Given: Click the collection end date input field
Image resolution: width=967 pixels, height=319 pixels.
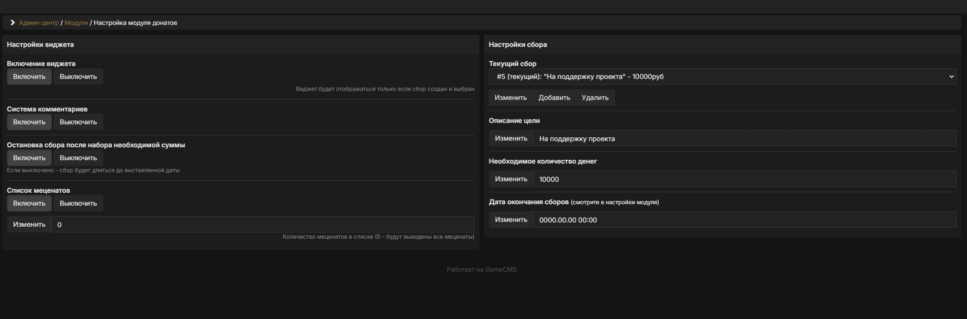Looking at the screenshot, I should tap(744, 220).
